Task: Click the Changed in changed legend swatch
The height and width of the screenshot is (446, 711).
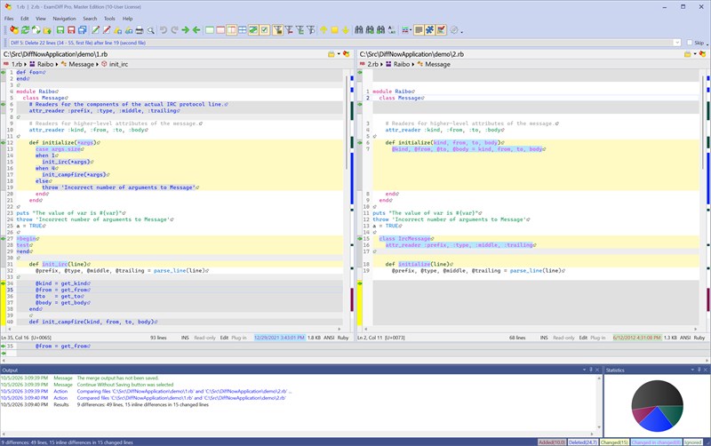Action: [656, 442]
